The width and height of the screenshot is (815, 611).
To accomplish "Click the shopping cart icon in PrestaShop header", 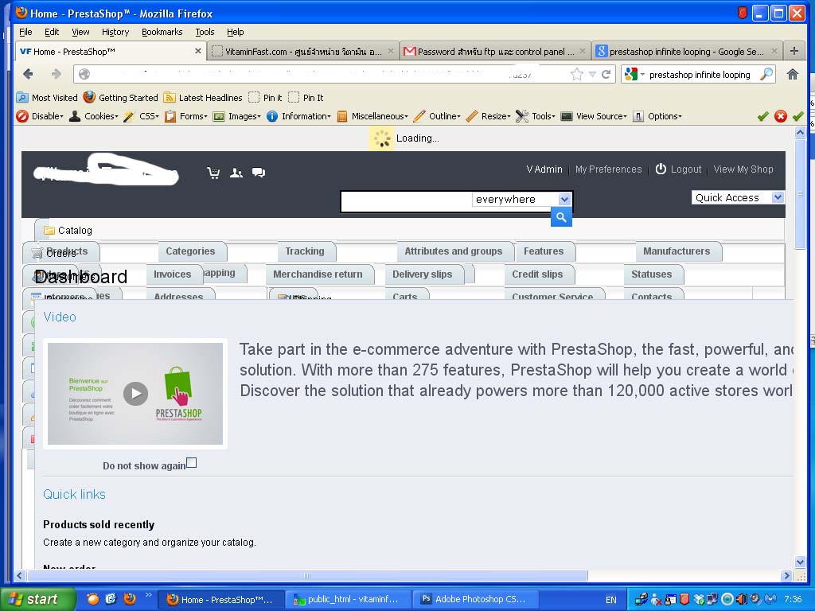I will (x=213, y=173).
